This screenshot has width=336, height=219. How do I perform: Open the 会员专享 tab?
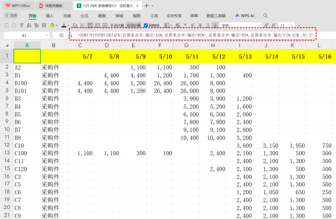174,16
